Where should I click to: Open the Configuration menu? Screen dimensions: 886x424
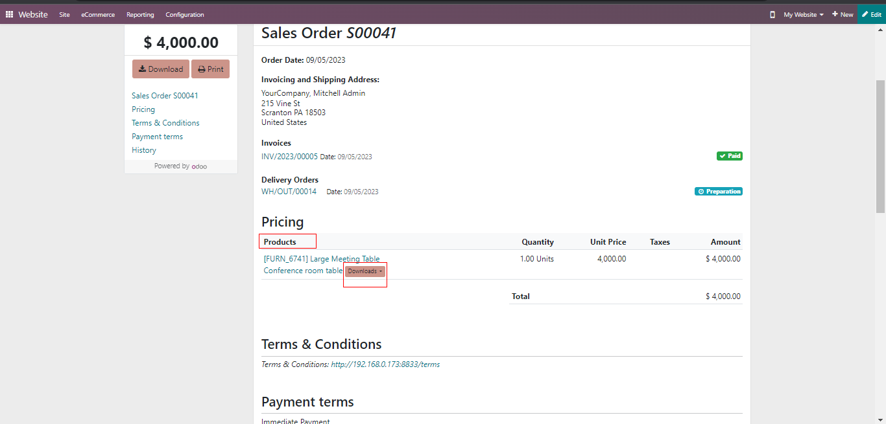pyautogui.click(x=185, y=14)
